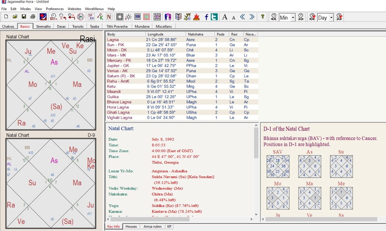Open the File menu

pyautogui.click(x=4, y=9)
